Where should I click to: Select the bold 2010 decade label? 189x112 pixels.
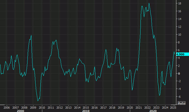pos(86,111)
